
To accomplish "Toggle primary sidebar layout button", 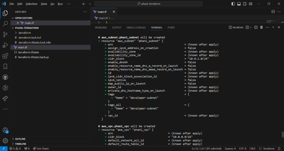I will click(x=233, y=4).
